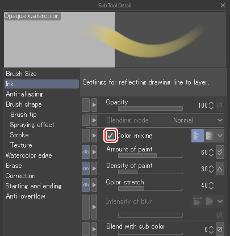This screenshot has height=236, width=230.
Task: Adjust the Blend with sub color slider
Action: (150, 233)
